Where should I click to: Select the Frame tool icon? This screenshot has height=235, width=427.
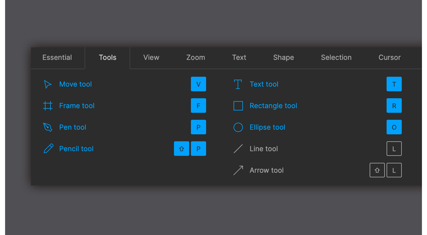[x=48, y=106]
